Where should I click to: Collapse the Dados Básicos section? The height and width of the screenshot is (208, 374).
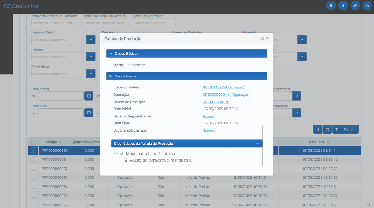(x=111, y=54)
